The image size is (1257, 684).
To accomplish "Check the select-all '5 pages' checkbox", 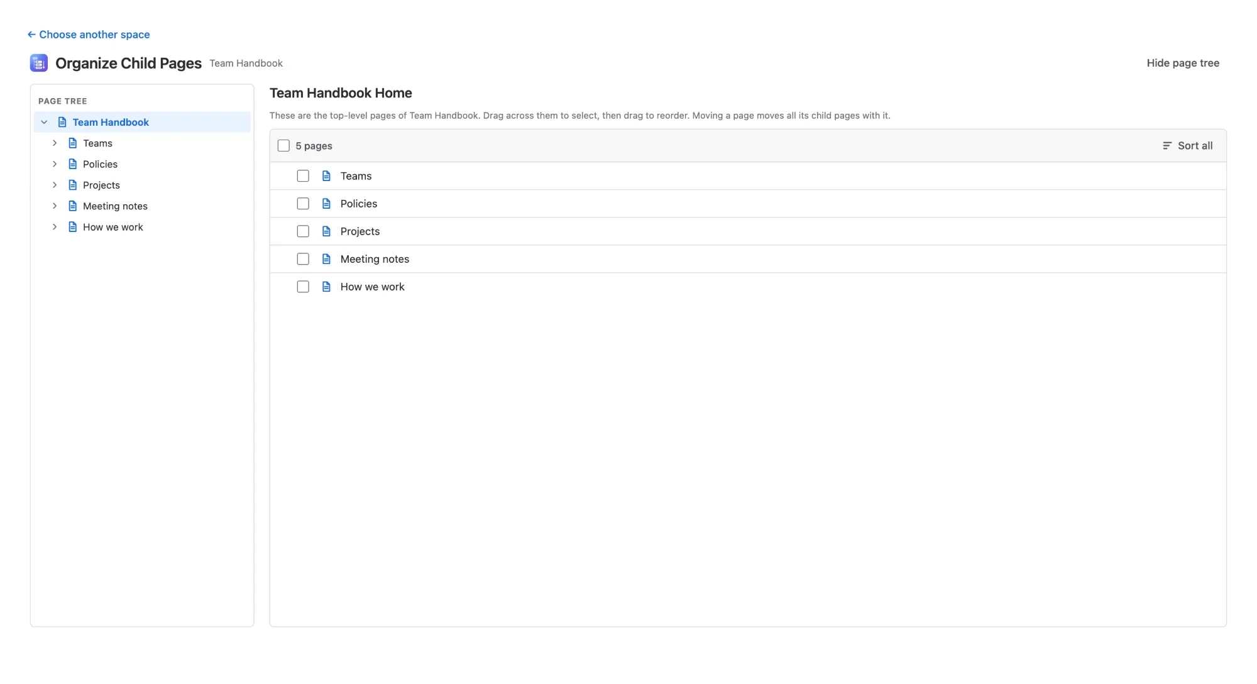I will pos(283,146).
